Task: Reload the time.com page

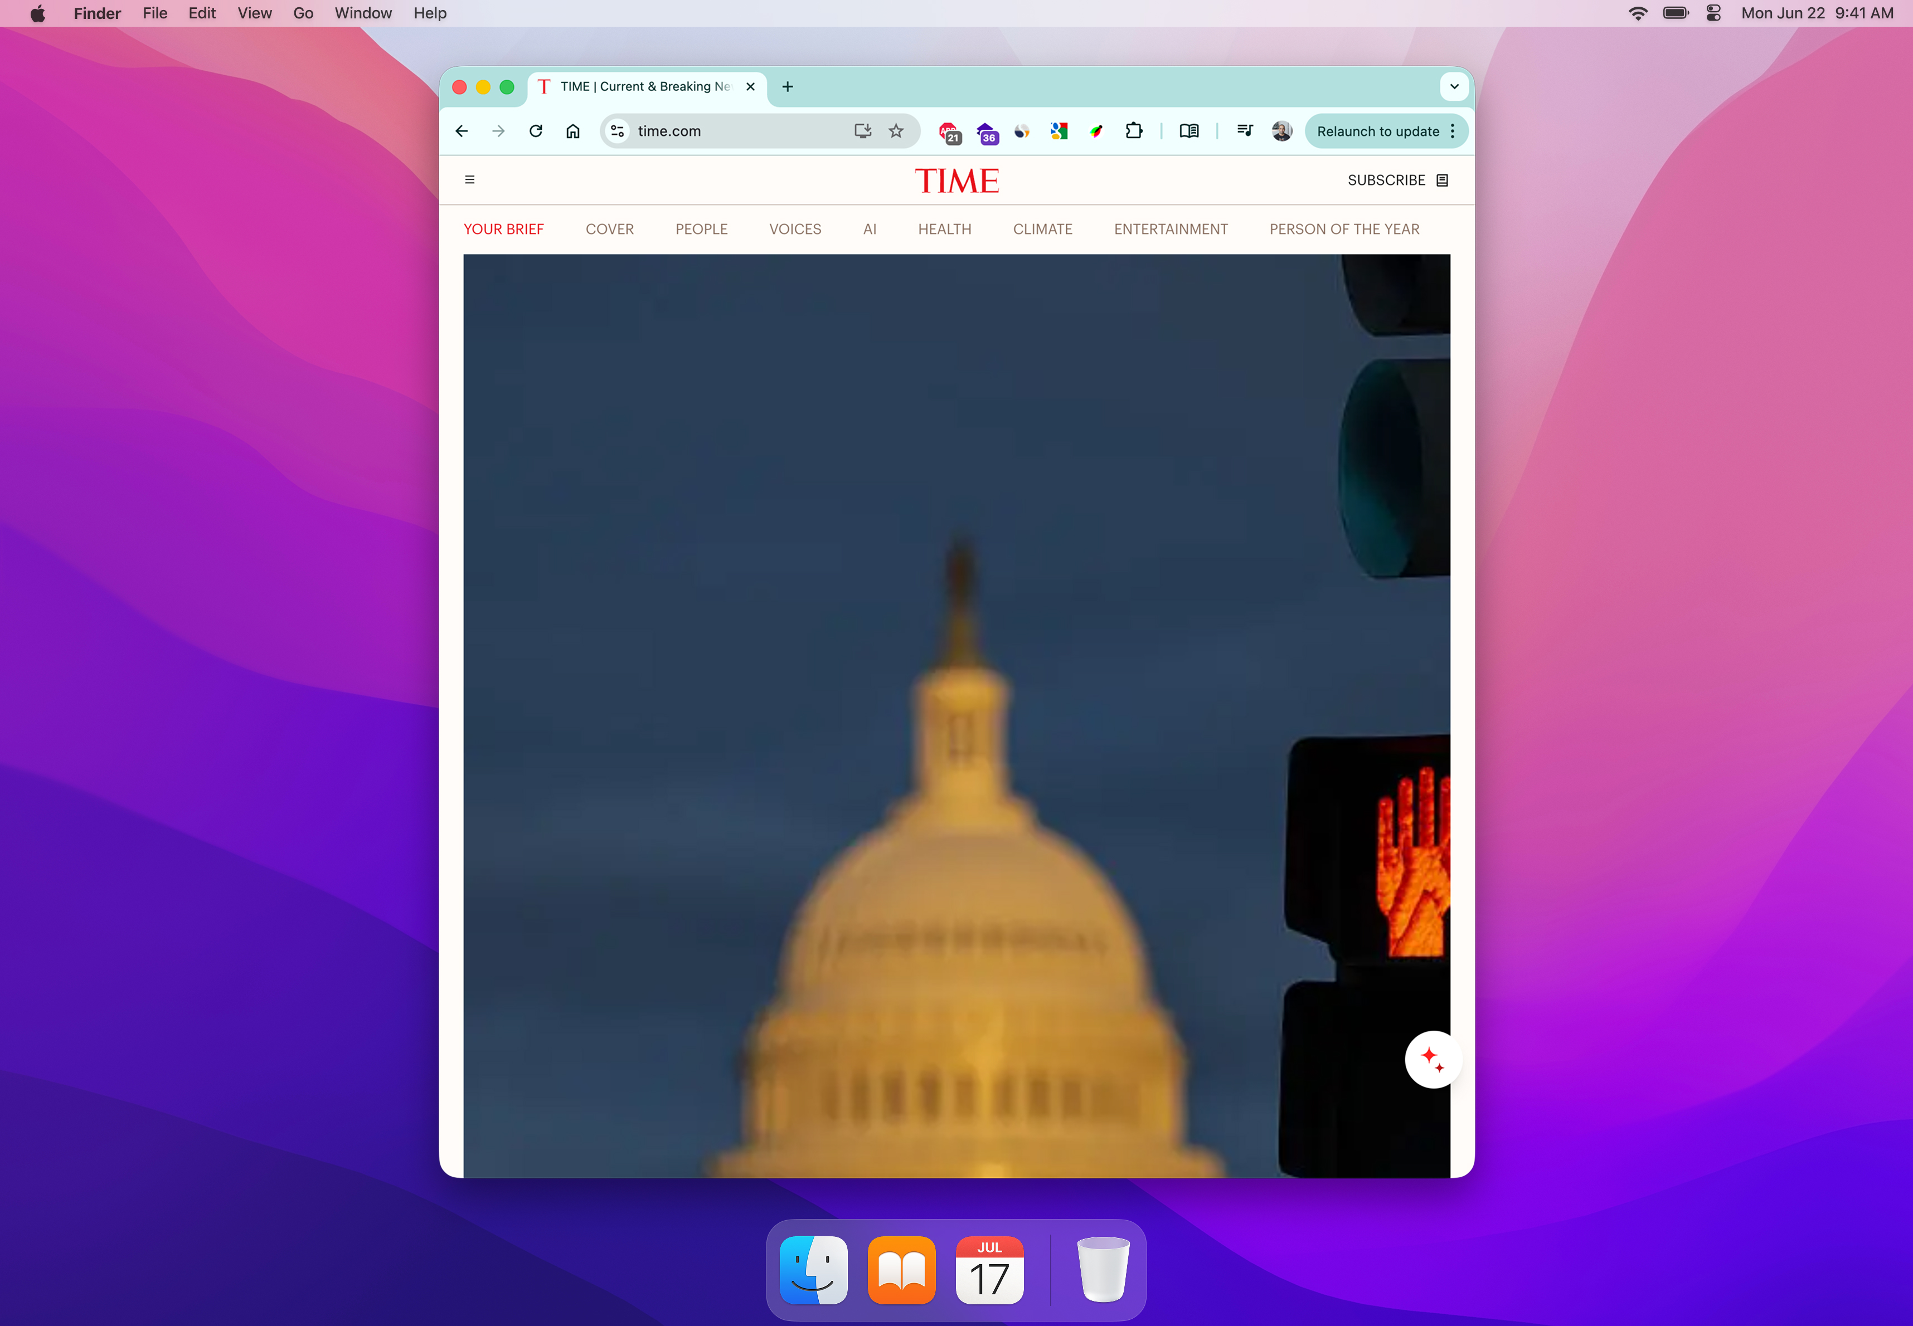Action: pyautogui.click(x=536, y=131)
